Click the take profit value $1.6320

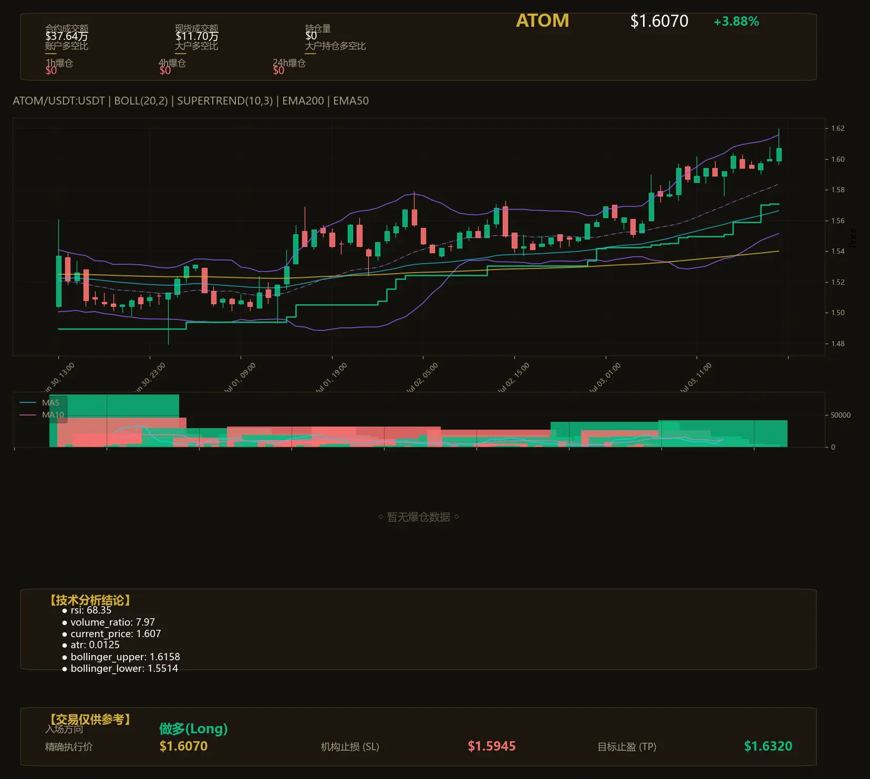click(768, 746)
